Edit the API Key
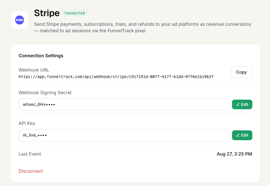This screenshot has height=186, width=270. [242, 135]
